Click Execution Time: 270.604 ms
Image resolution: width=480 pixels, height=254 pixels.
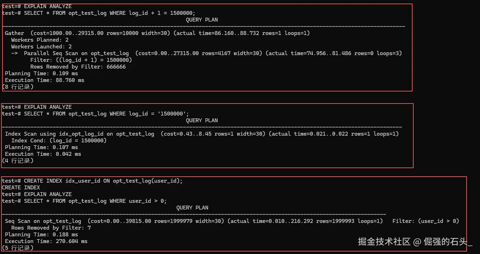point(46,241)
